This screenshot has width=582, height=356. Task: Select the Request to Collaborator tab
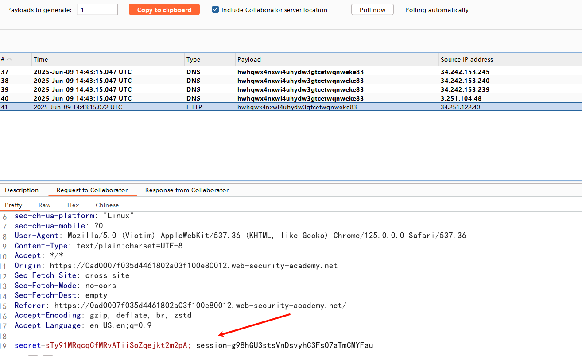92,190
